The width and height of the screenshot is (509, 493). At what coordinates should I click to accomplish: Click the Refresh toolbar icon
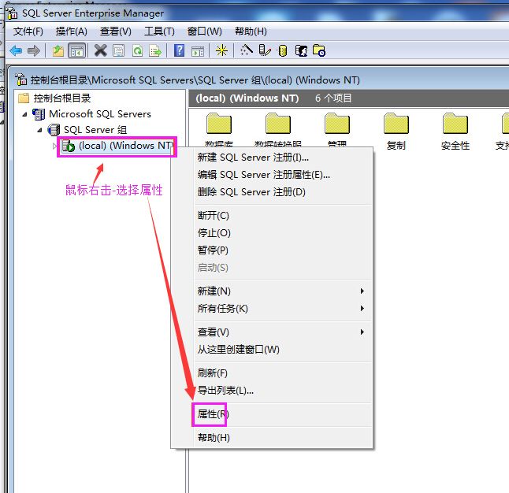137,50
